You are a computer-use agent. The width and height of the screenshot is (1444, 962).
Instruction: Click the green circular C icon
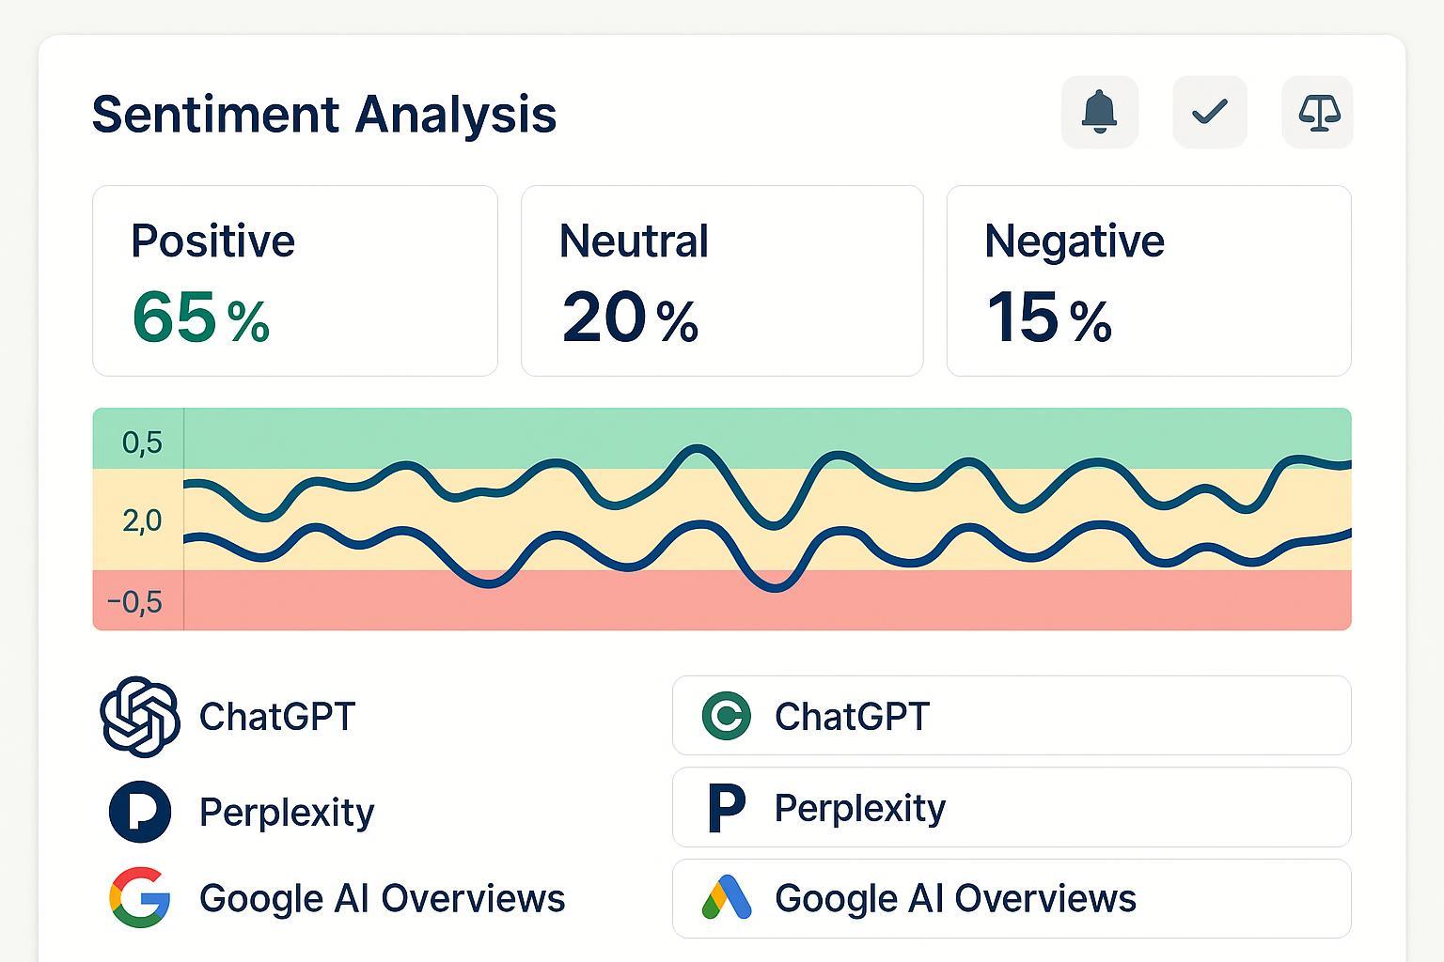tap(726, 716)
